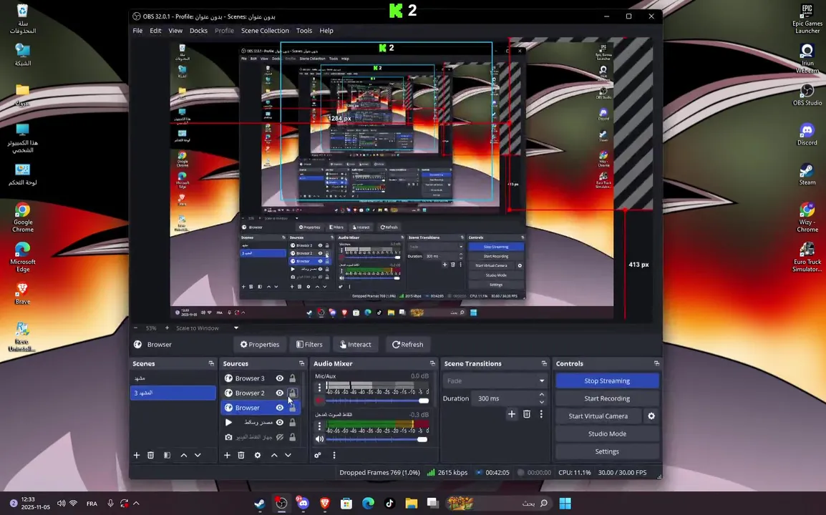This screenshot has height=515, width=826.
Task: Add a scene transition with plus icon
Action: 512,414
